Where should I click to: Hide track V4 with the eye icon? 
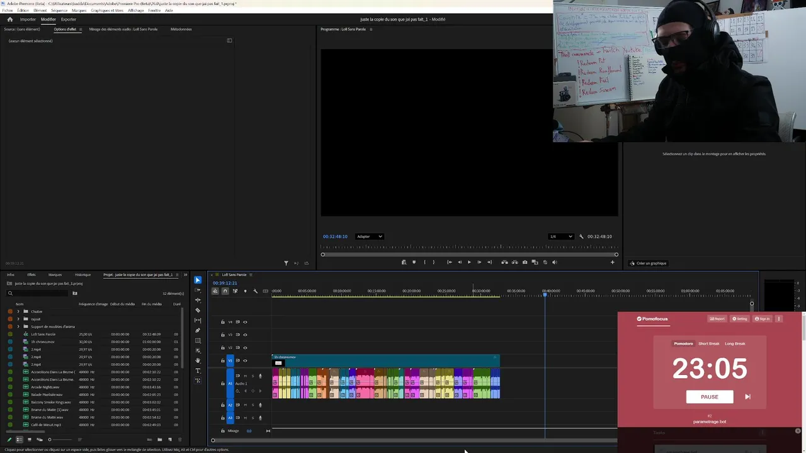(x=245, y=322)
